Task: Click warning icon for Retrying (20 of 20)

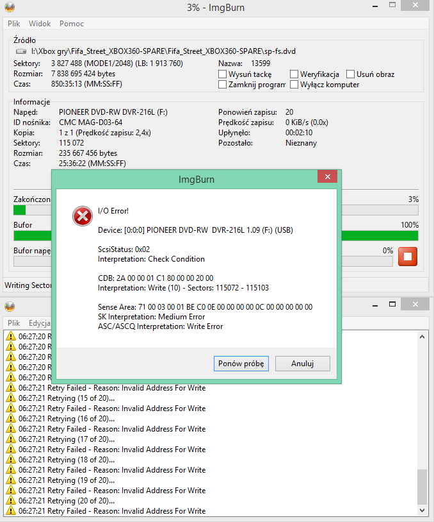Action: pos(11,501)
